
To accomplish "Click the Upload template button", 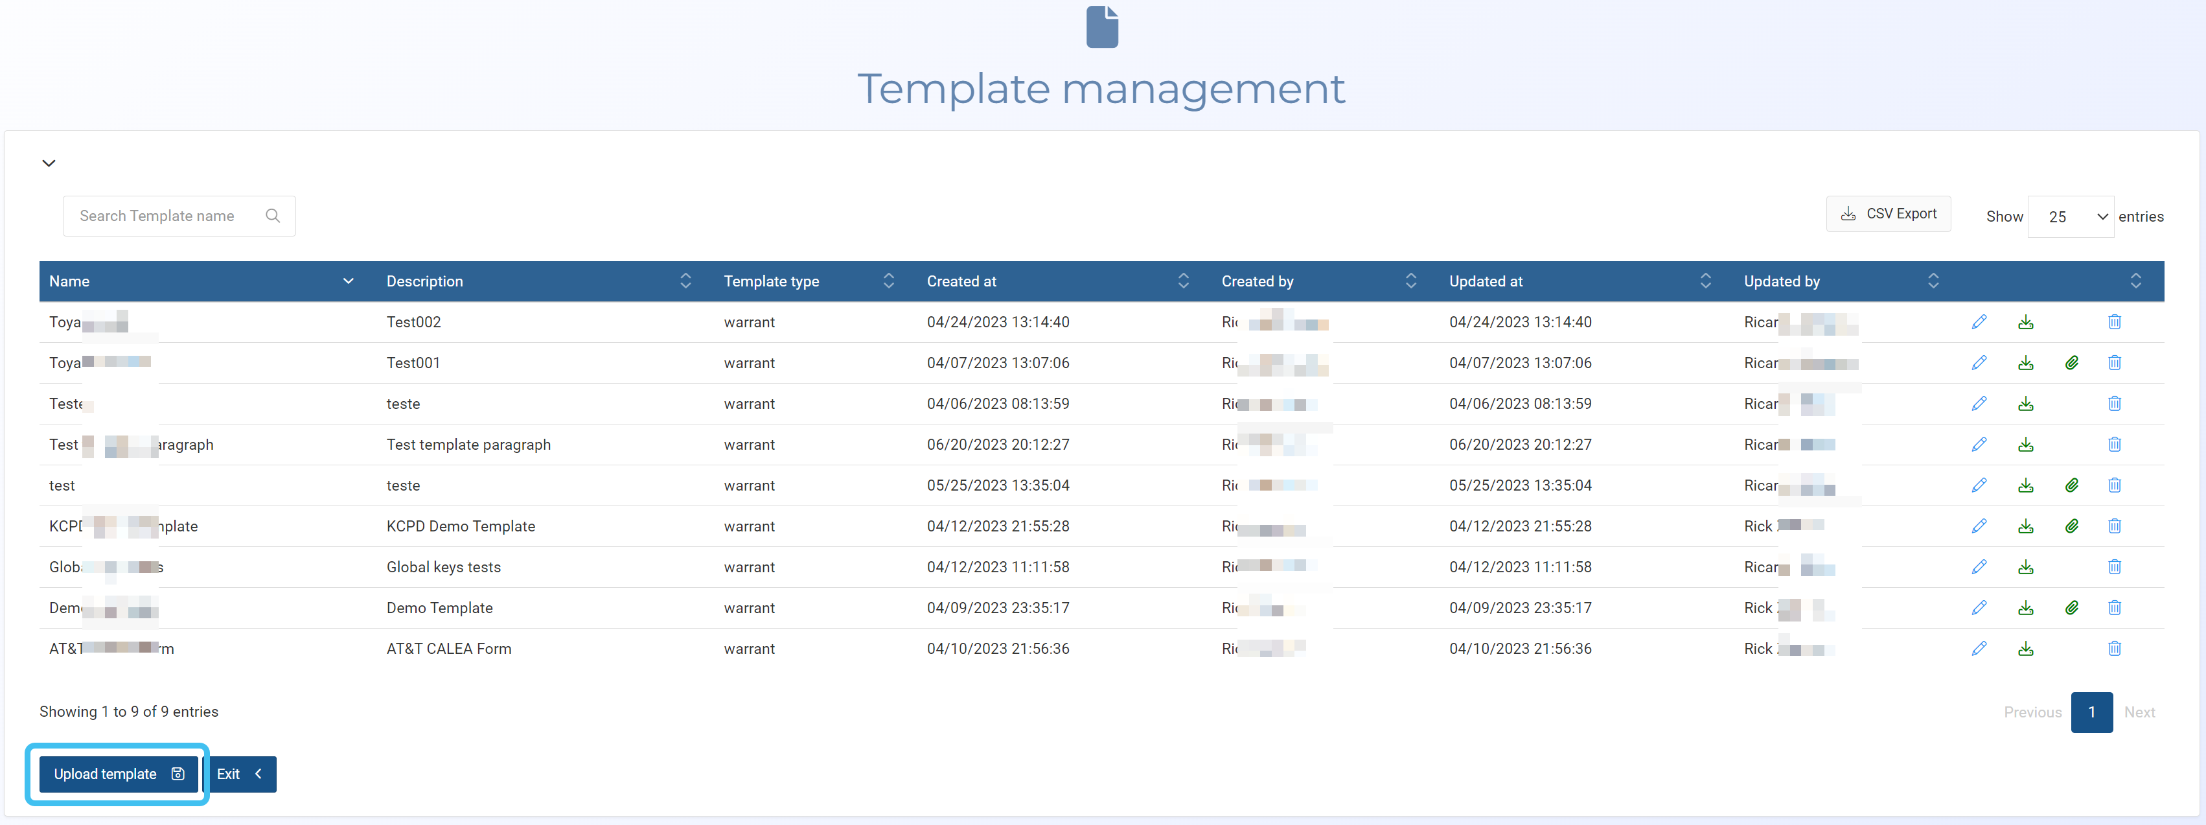I will click(118, 774).
